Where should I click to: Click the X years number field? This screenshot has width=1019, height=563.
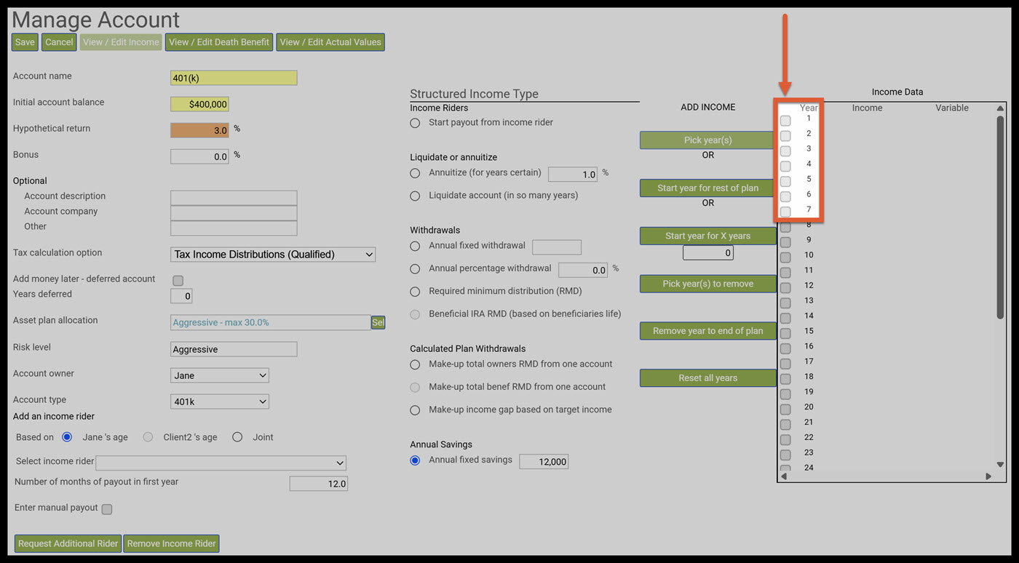(708, 253)
